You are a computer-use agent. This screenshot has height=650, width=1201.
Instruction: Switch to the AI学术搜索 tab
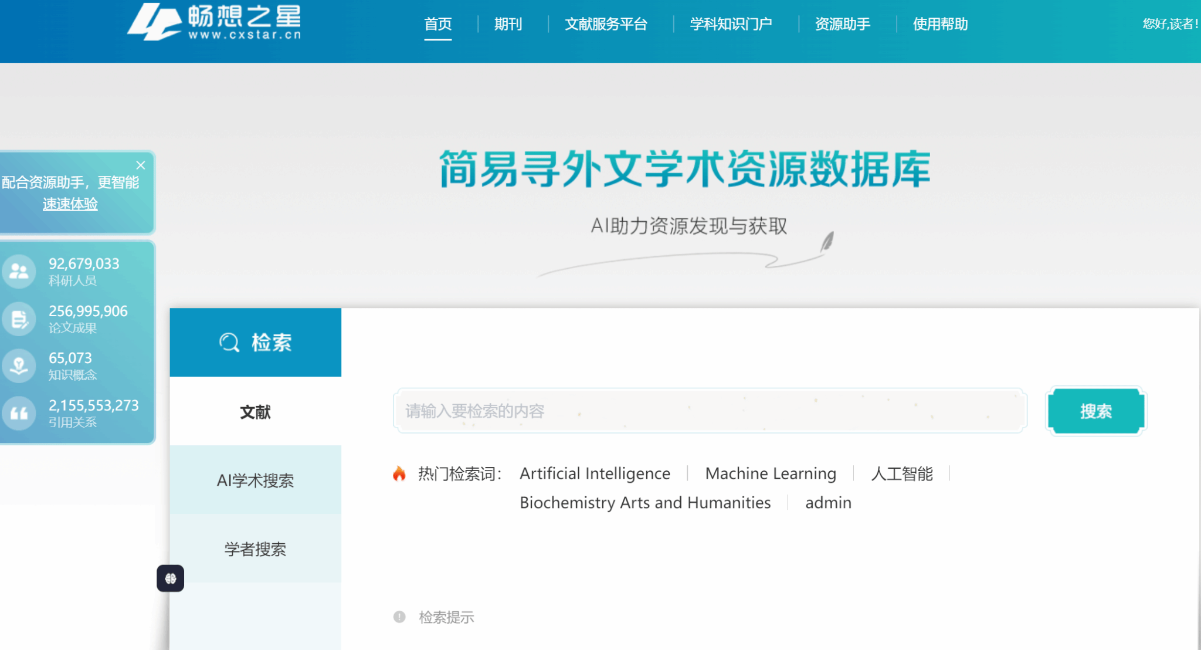point(255,480)
